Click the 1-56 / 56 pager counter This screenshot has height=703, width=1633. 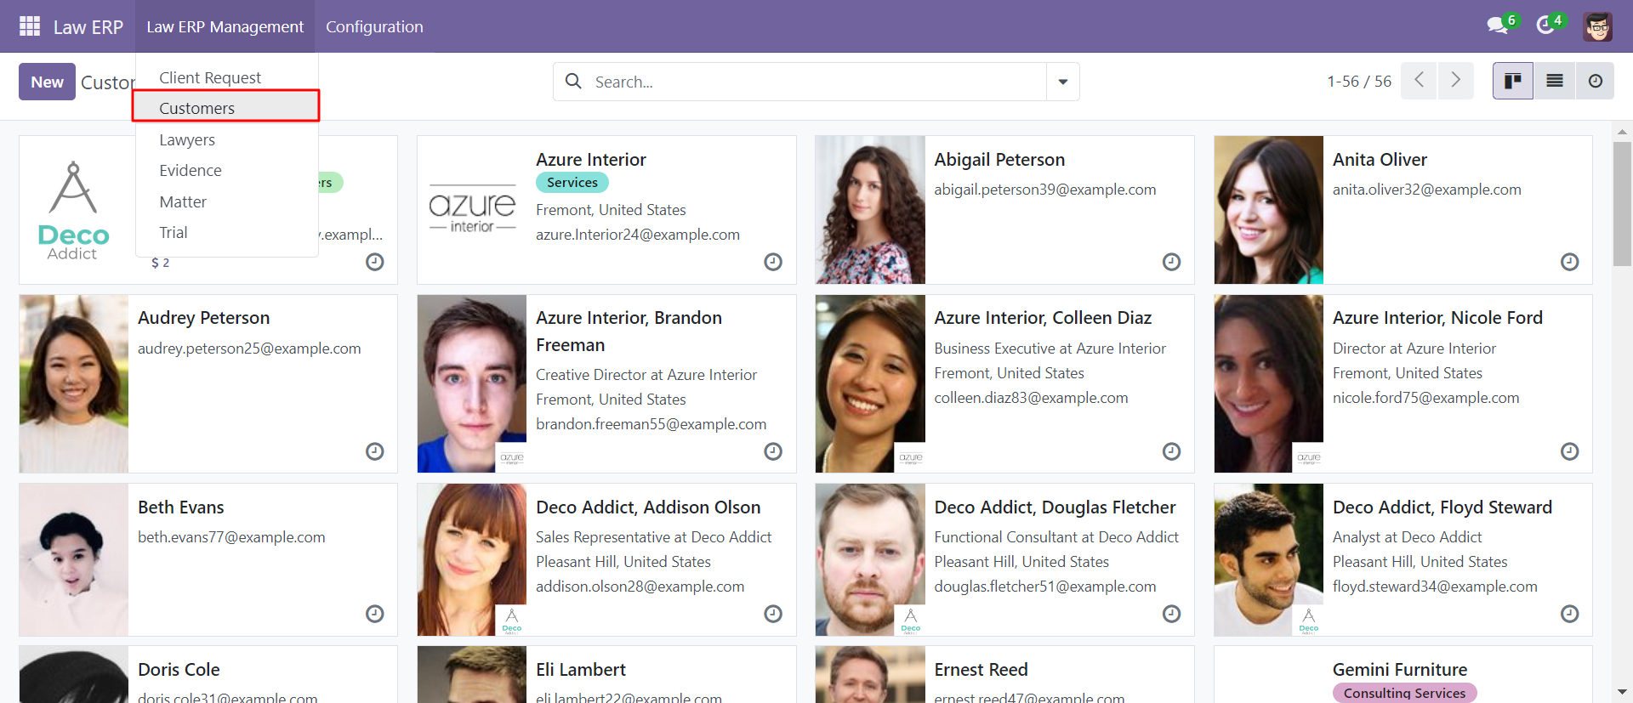point(1359,82)
